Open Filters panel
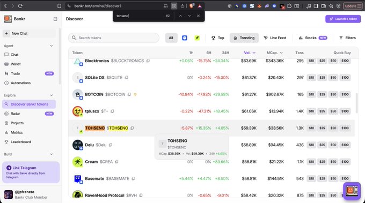This screenshot has width=365, height=203. click(347, 38)
